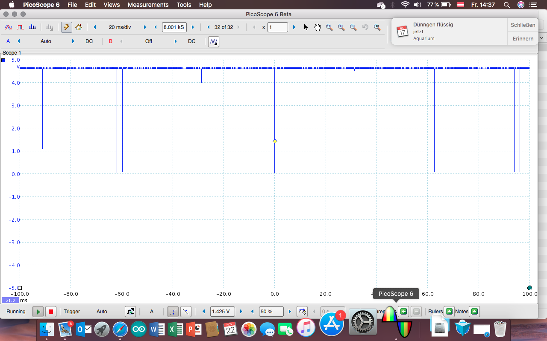Select the zoom in tool
The width and height of the screenshot is (547, 341).
341,27
